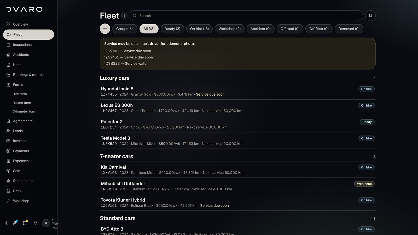Open the chat messages icon with yellow dot
Viewport: 418px width, 235px height.
click(25, 223)
